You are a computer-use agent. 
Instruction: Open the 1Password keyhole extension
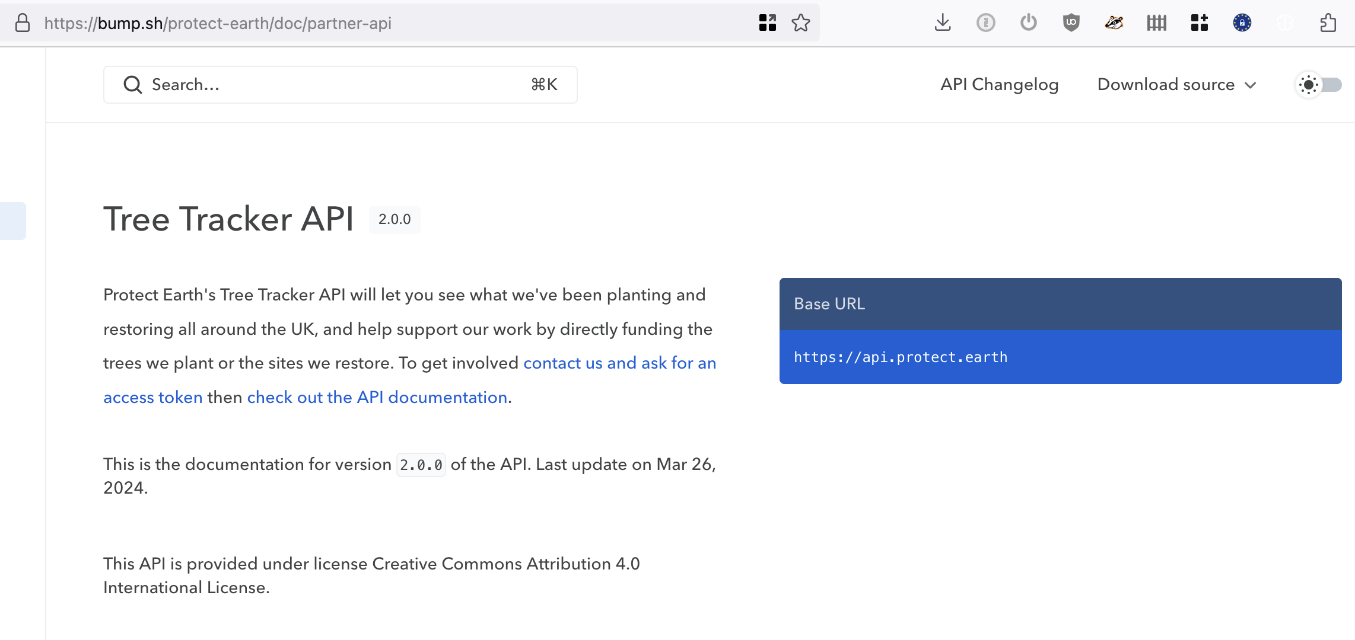(x=985, y=23)
